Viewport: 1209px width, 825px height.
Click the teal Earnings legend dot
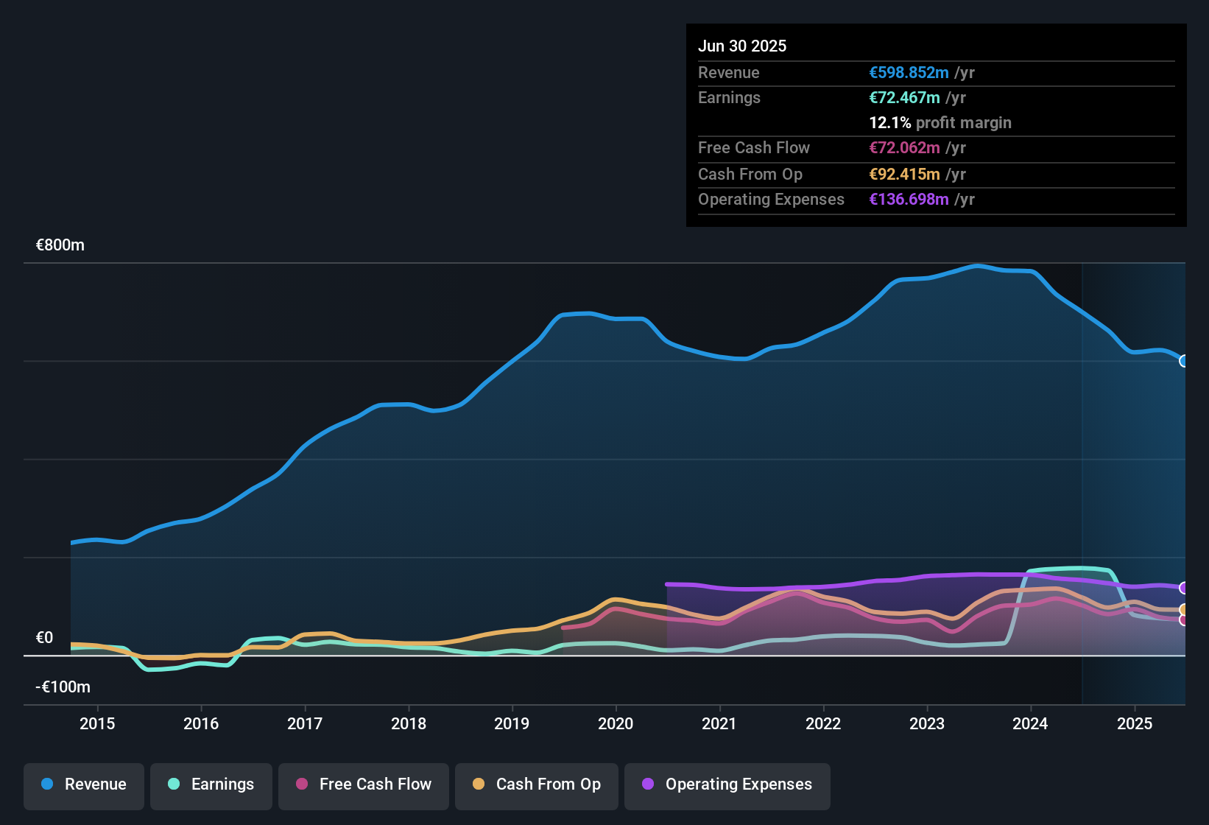pos(174,784)
